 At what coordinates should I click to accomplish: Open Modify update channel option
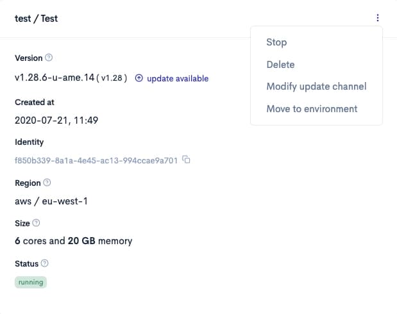tap(316, 87)
